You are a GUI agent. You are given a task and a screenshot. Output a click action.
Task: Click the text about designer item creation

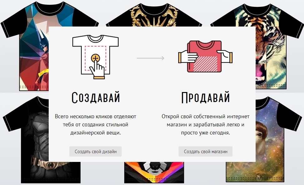click(x=96, y=124)
